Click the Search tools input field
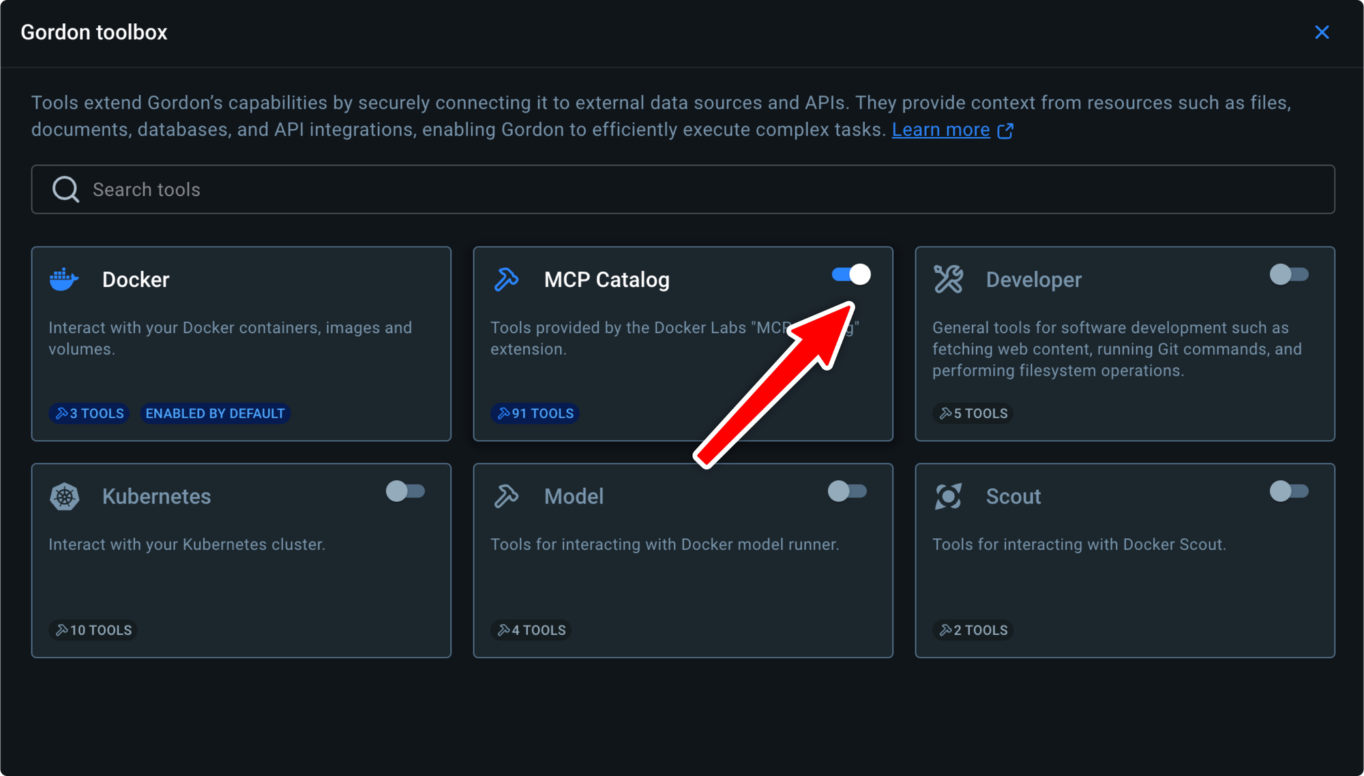This screenshot has height=776, width=1364. [x=682, y=189]
